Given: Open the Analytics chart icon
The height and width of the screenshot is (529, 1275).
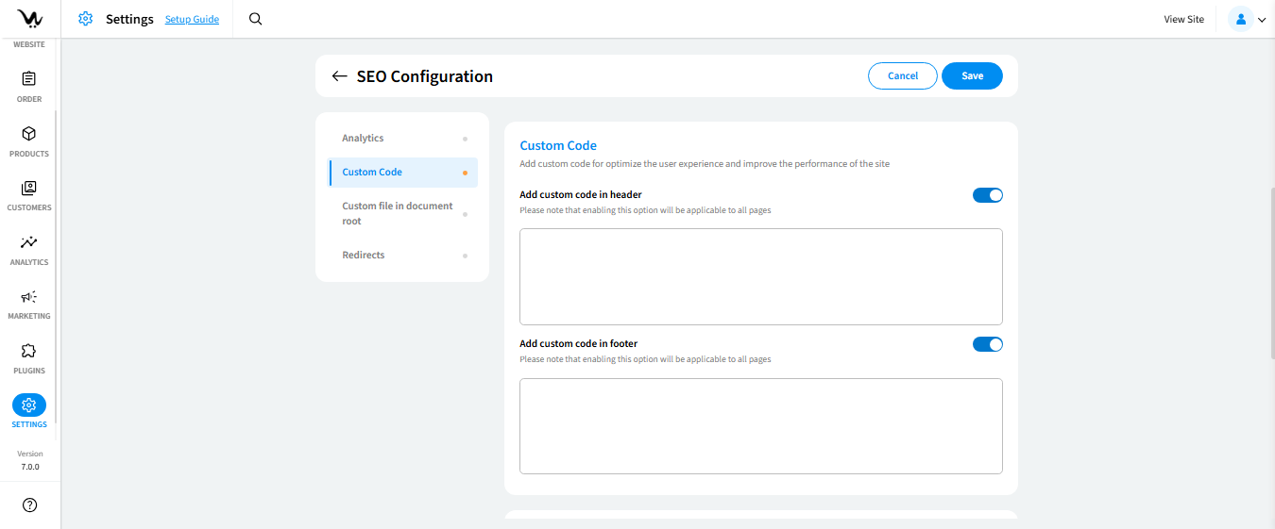Looking at the screenshot, I should pyautogui.click(x=28, y=242).
